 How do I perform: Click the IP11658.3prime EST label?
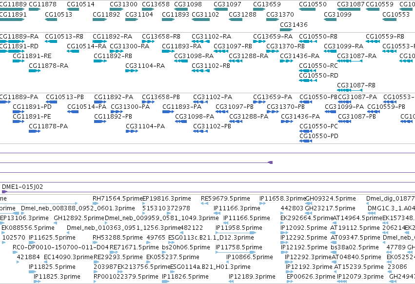[x=283, y=199]
